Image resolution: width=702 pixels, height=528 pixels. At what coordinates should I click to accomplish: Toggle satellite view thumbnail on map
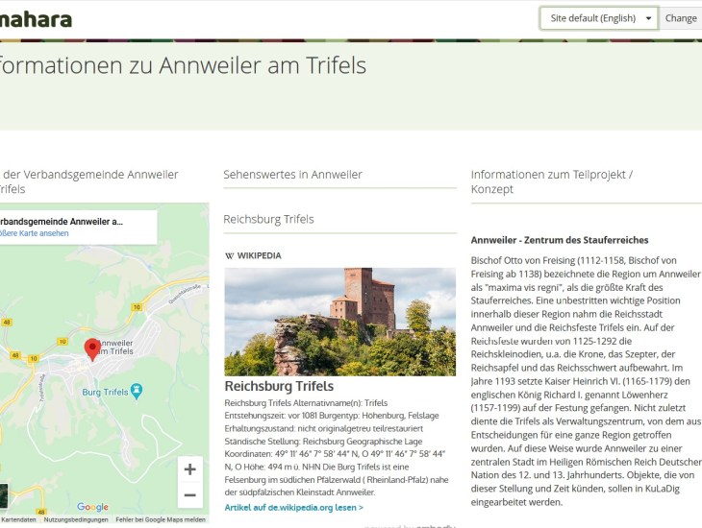[3, 495]
